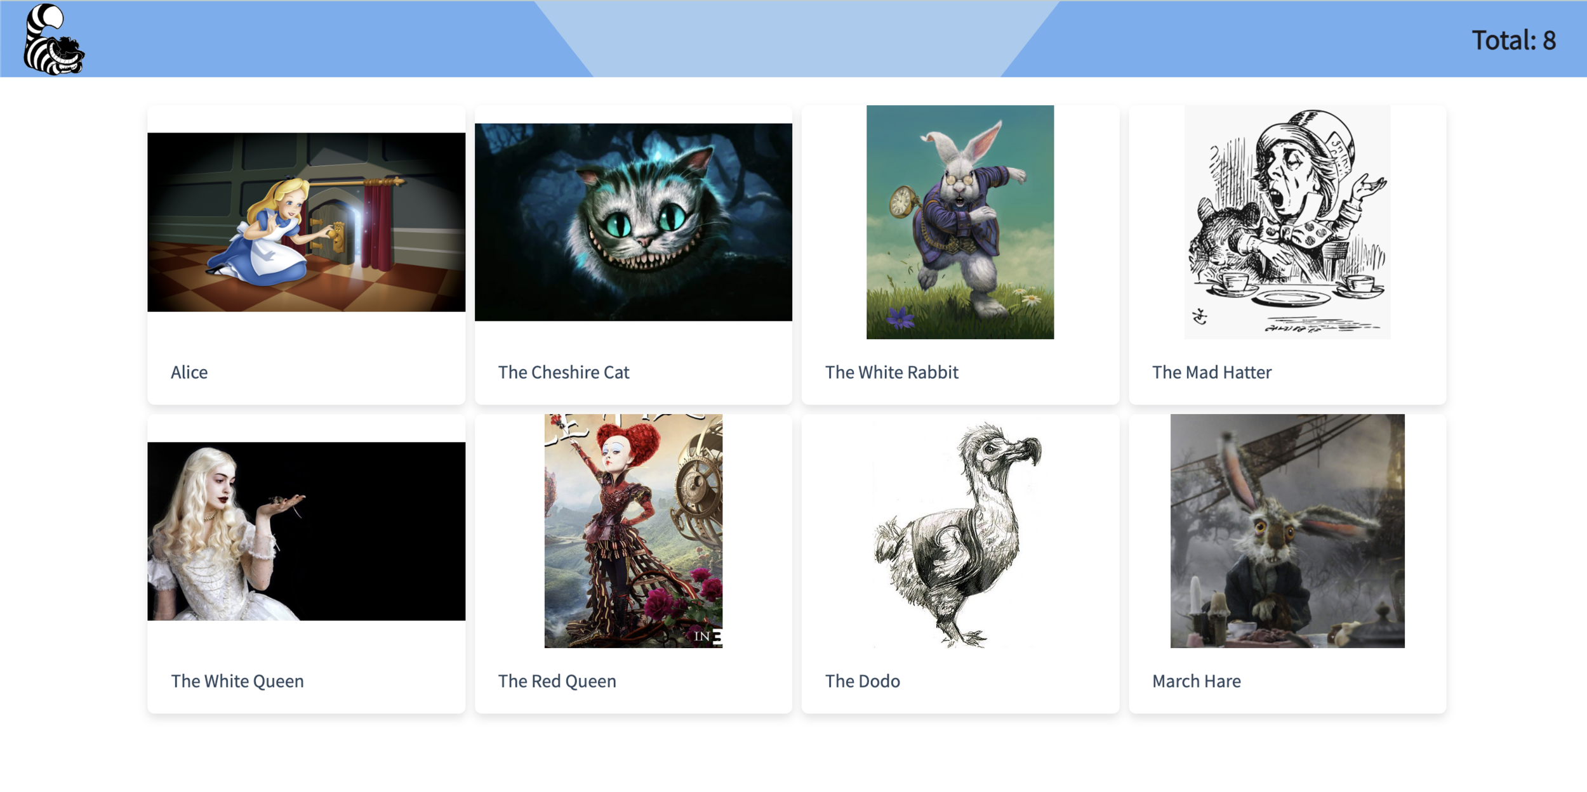Screen dimensions: 1587x792
Task: Open The White Queen card title
Action: tap(237, 681)
